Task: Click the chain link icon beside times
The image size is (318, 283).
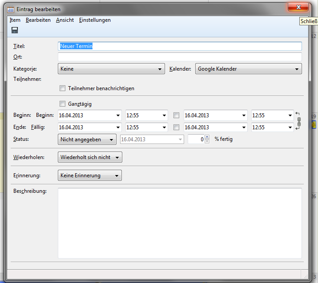Action: [x=298, y=121]
